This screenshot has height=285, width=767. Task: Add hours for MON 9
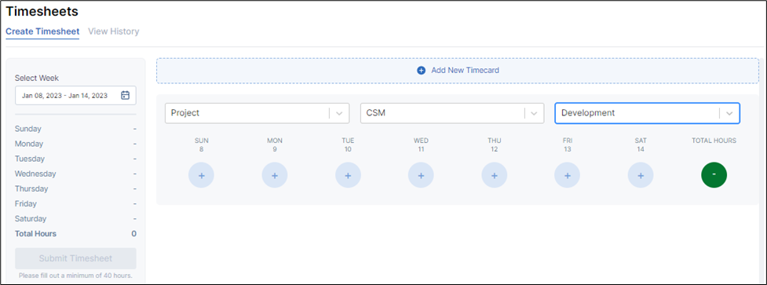(275, 176)
